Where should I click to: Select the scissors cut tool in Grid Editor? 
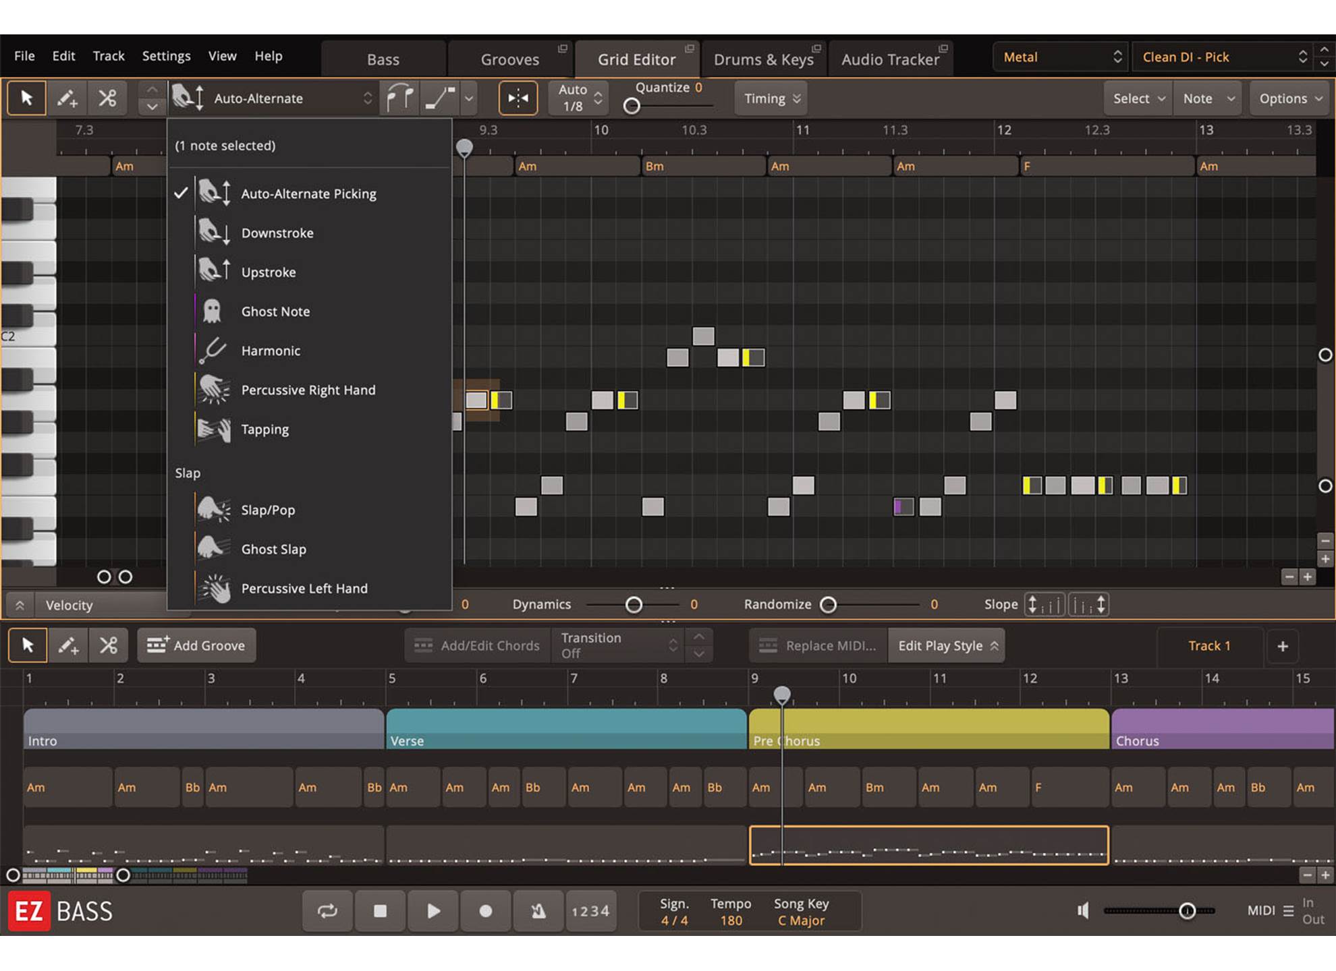[x=107, y=98]
